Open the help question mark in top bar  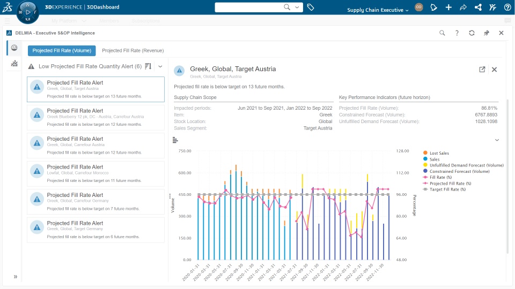[x=507, y=7]
